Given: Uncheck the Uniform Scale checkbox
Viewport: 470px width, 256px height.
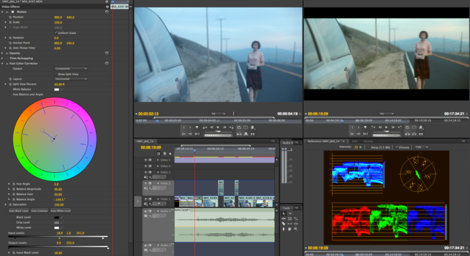Looking at the screenshot, I should pyautogui.click(x=56, y=33).
